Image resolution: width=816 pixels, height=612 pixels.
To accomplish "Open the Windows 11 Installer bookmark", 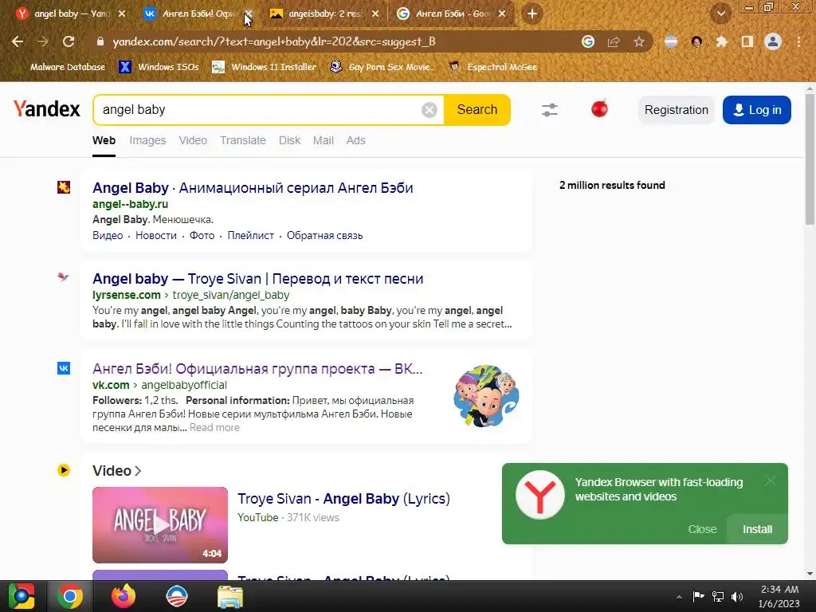I will (x=265, y=67).
